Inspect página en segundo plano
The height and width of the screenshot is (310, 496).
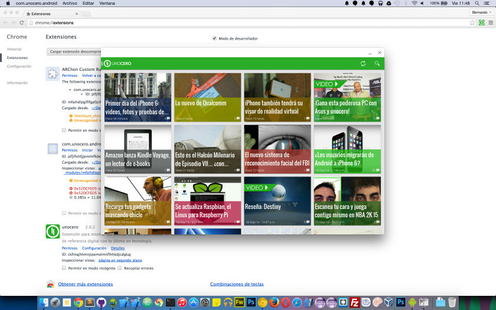pyautogui.click(x=120, y=260)
